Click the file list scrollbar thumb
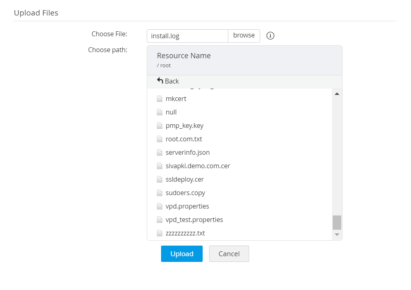Screen dimensions: 411x290 pos(337,222)
